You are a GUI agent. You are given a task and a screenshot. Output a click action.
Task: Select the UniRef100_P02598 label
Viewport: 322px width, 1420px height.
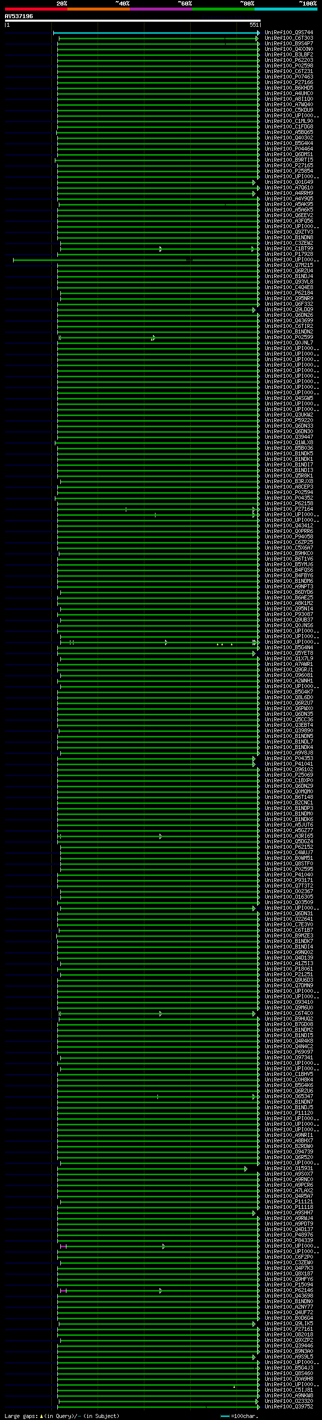pos(288,65)
